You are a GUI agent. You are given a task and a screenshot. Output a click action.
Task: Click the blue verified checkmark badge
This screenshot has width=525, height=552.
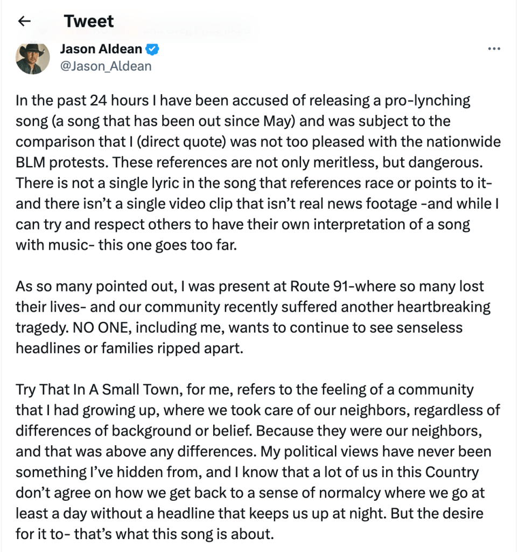(153, 50)
